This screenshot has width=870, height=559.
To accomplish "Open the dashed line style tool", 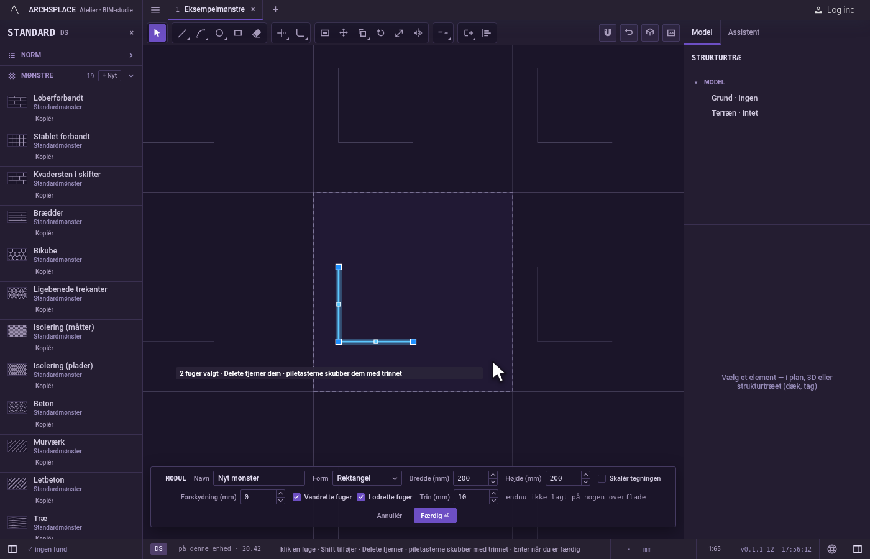I will [443, 33].
